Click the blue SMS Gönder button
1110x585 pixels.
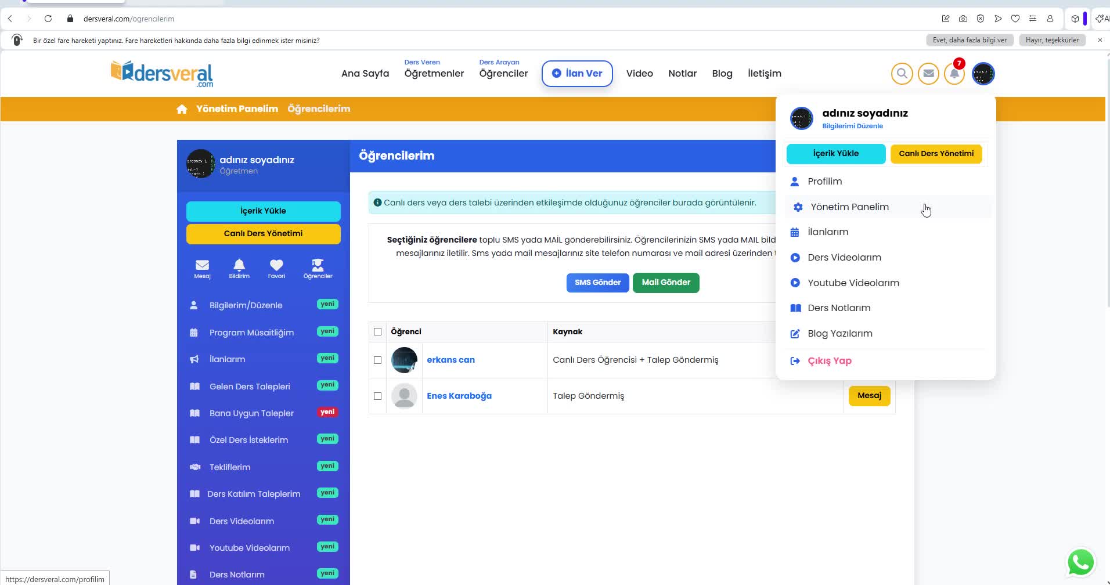(x=597, y=283)
